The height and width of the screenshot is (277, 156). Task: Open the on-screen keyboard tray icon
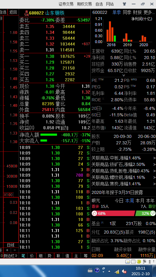tap(90, 270)
